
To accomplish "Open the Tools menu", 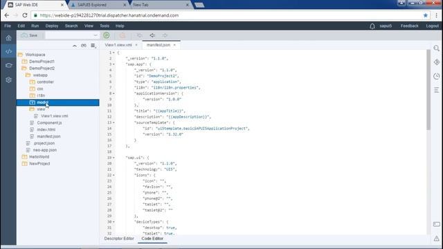I will click(x=105, y=26).
